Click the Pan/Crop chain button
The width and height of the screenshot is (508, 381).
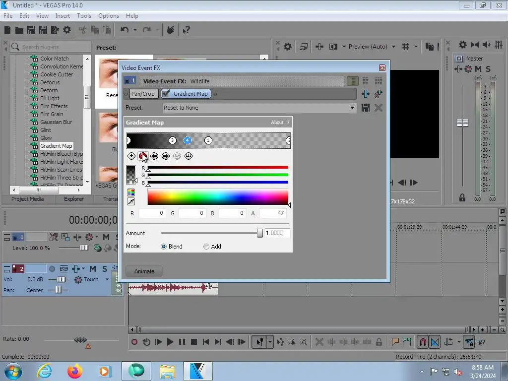tap(143, 94)
